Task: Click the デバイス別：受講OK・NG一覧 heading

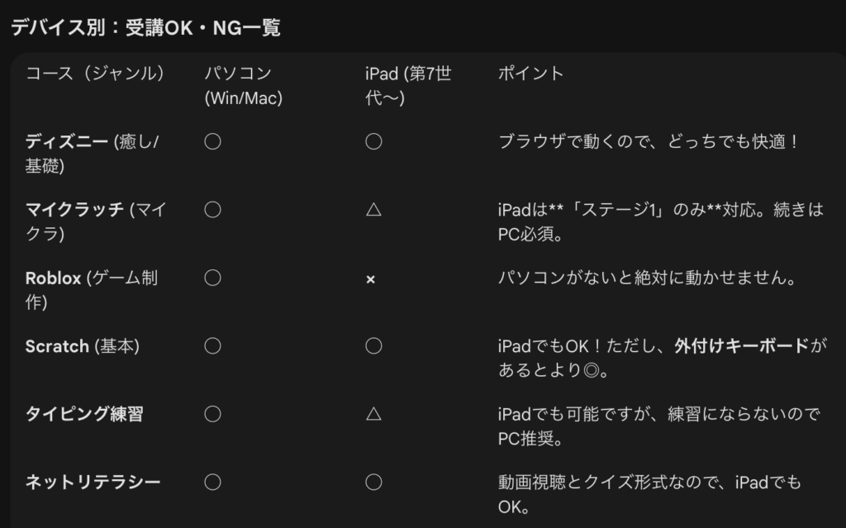Action: (x=145, y=28)
